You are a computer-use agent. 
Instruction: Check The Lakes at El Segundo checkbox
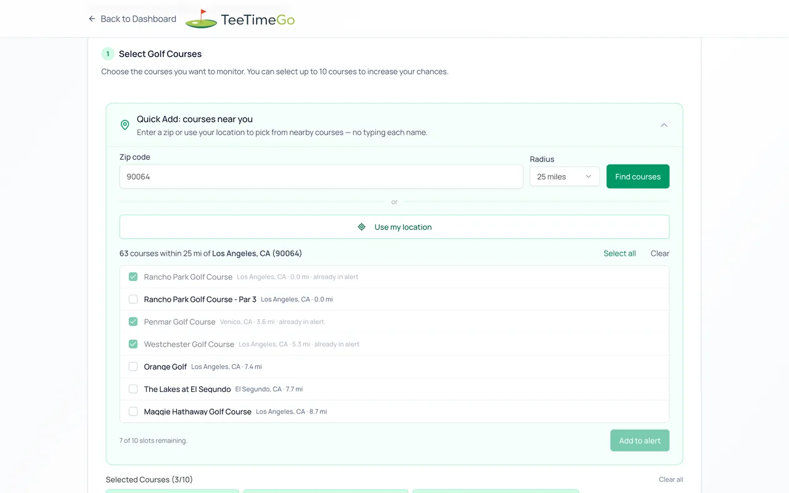tap(133, 389)
